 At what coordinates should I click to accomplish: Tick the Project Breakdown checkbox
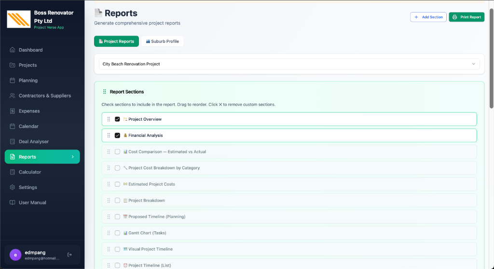coord(117,201)
